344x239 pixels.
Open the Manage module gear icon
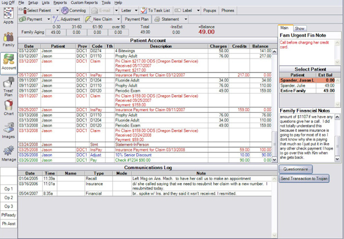pyautogui.click(x=9, y=151)
